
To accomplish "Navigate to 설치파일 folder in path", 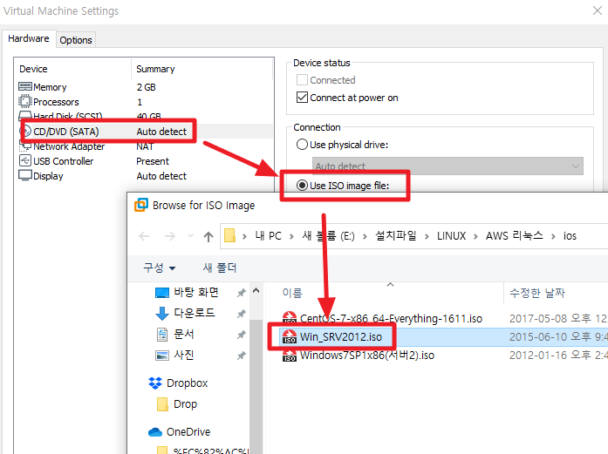I will coord(395,236).
